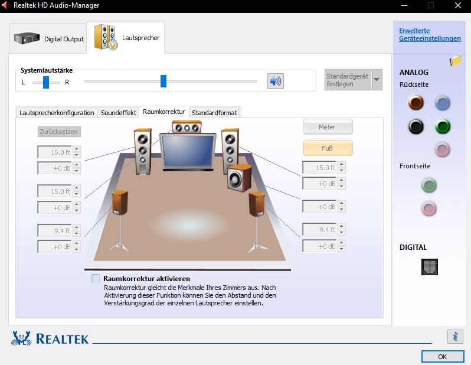This screenshot has height=365, width=471.
Task: Click the TV screen in room diagram
Action: [188, 151]
